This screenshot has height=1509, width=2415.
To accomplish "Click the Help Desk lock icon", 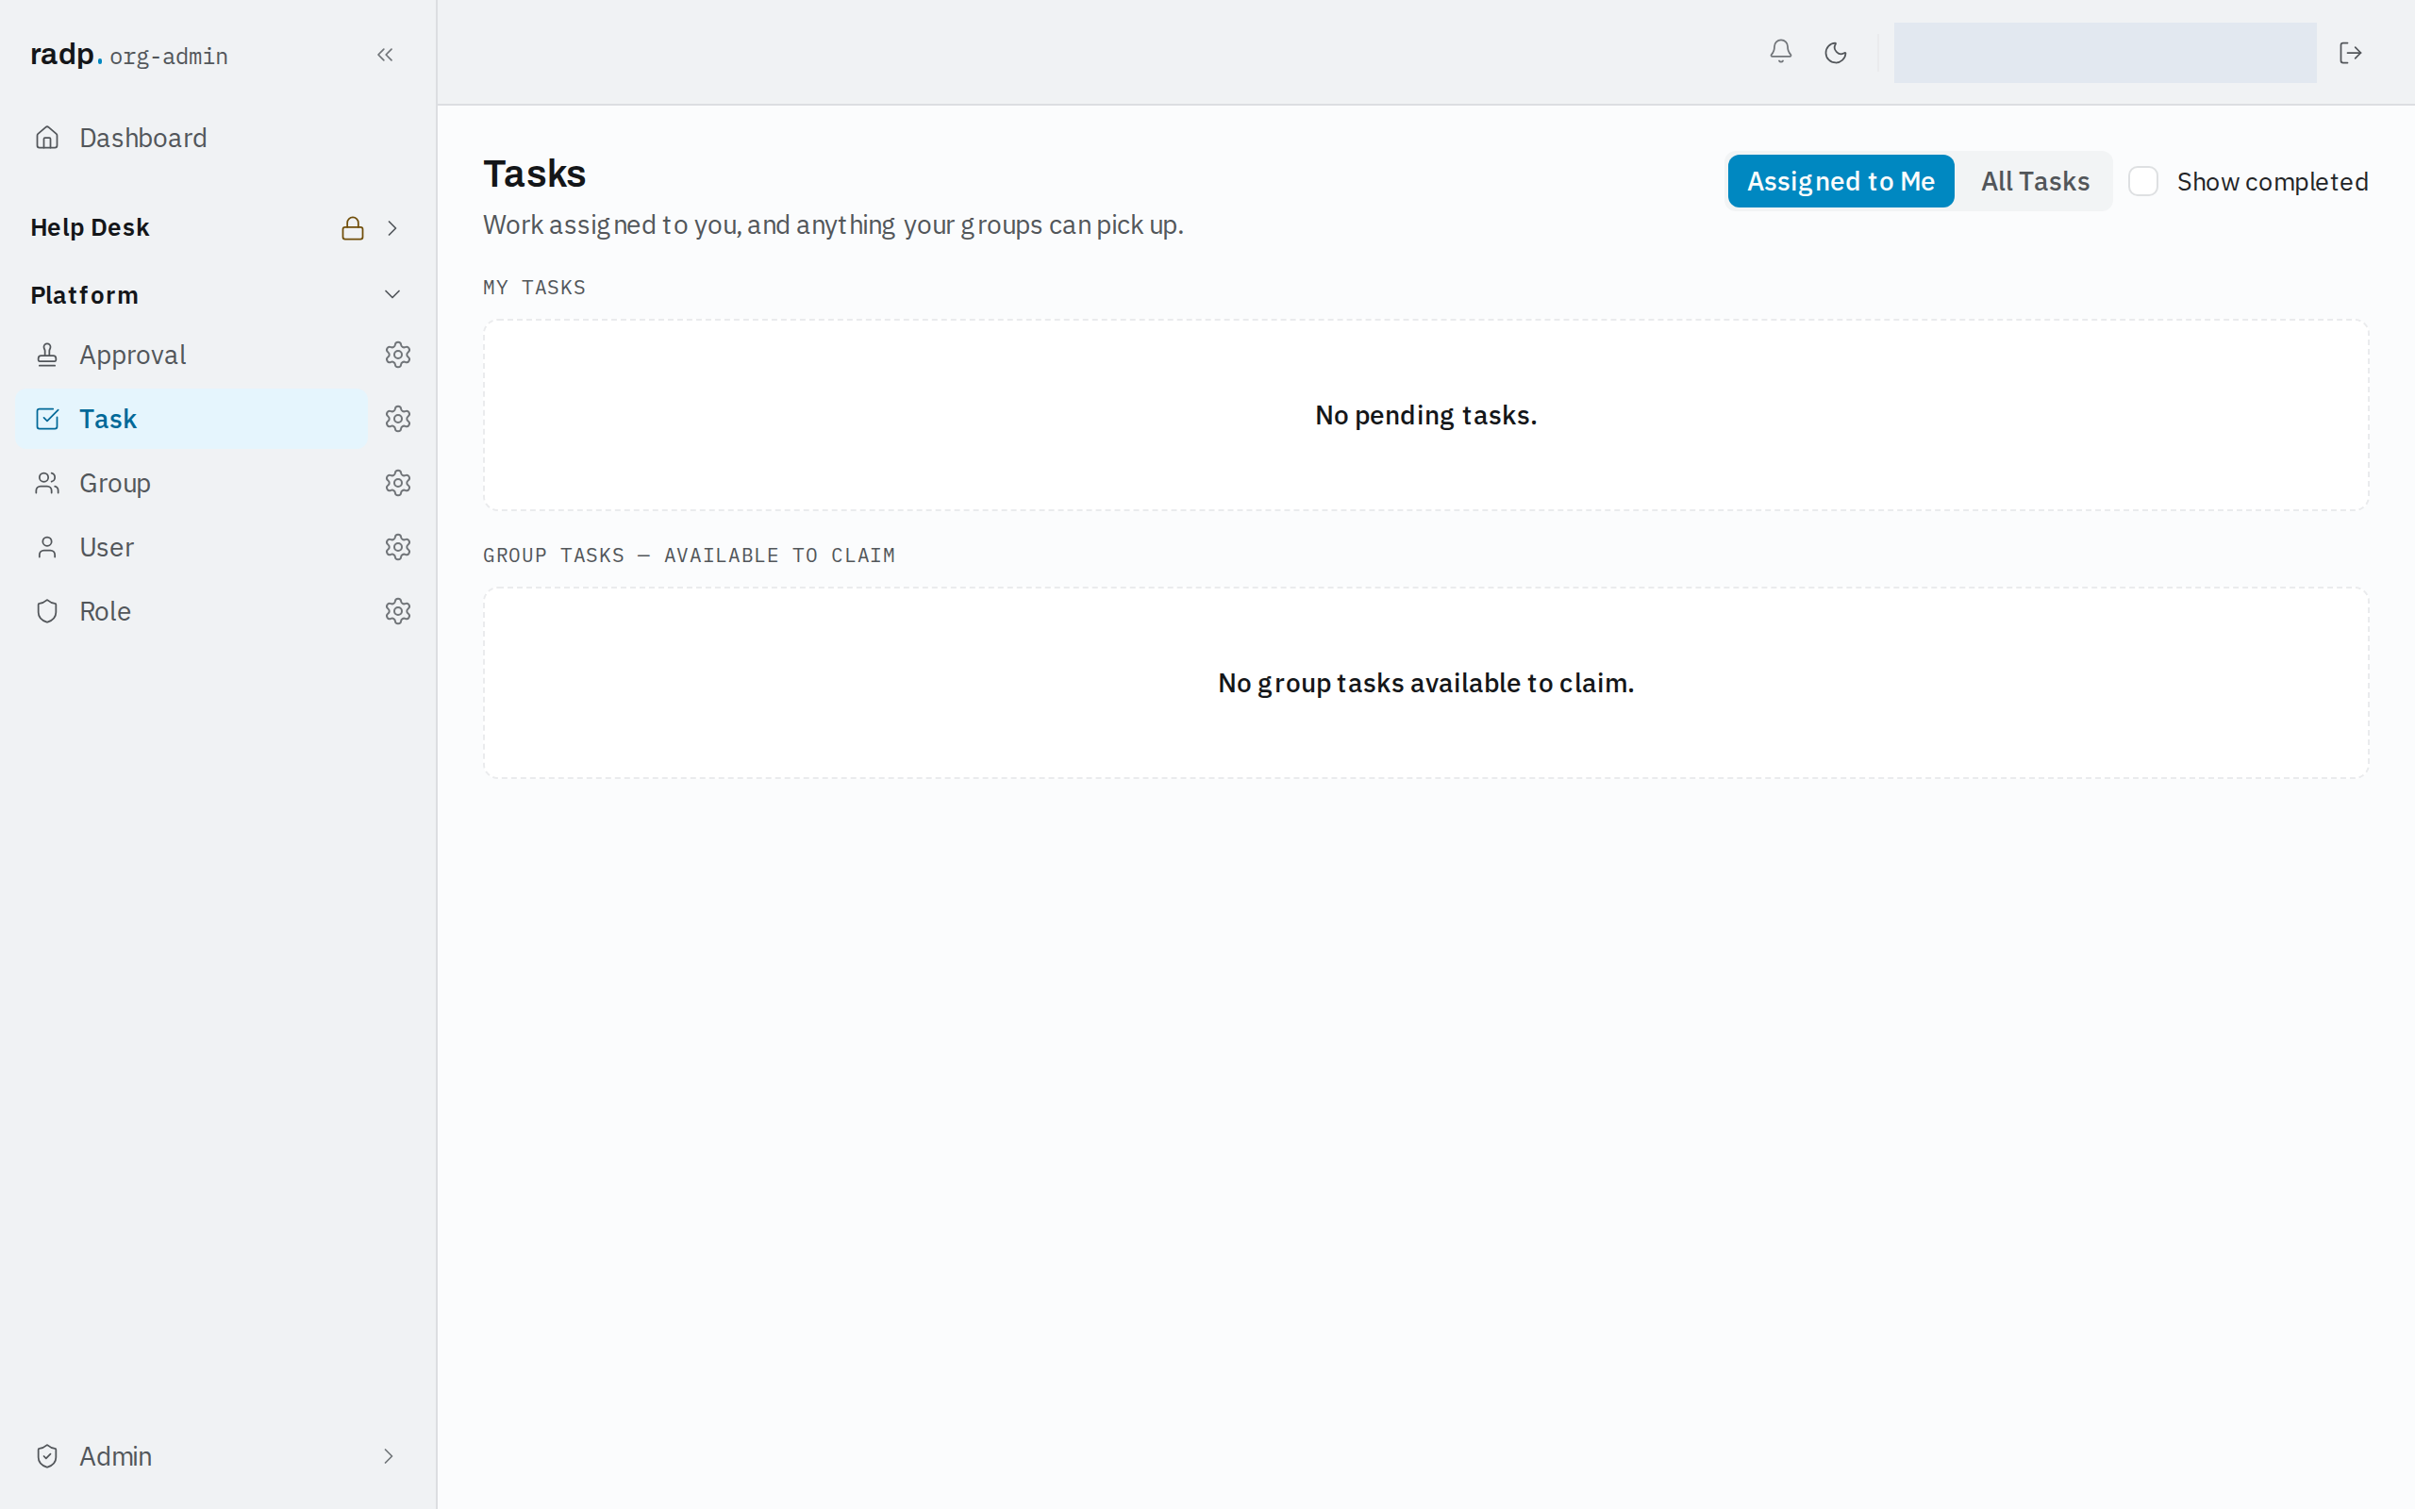I will 352,228.
